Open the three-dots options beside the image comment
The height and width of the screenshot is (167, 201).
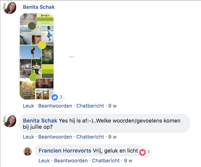click(72, 57)
